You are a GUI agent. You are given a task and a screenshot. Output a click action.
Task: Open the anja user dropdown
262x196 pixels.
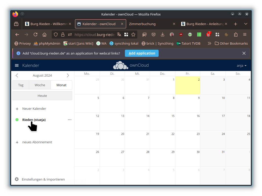click(241, 65)
